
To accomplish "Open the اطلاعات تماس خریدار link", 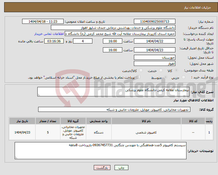I will pyautogui.click(x=49, y=34).
